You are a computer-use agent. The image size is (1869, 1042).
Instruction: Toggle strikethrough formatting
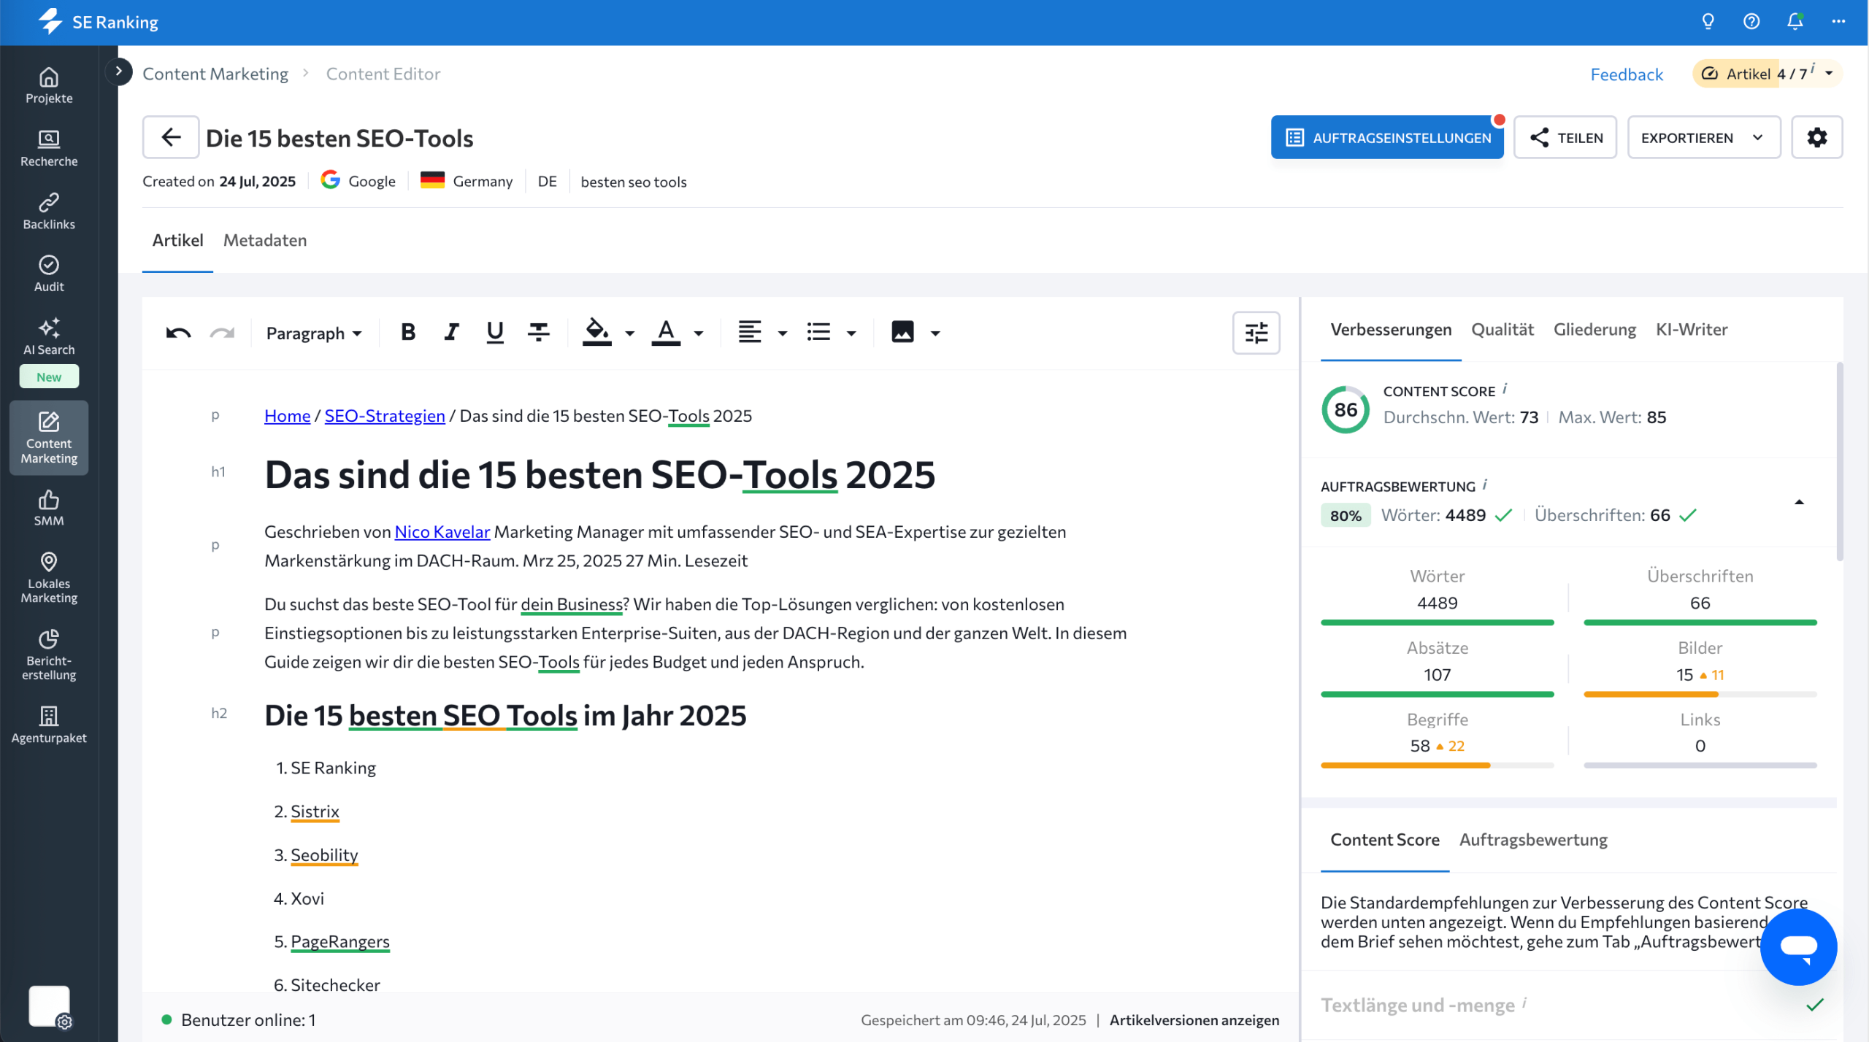coord(539,333)
